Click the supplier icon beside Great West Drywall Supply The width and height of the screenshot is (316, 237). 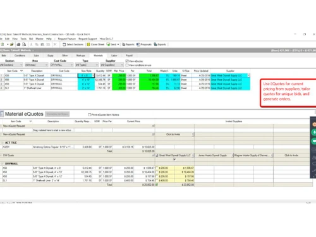157,155
